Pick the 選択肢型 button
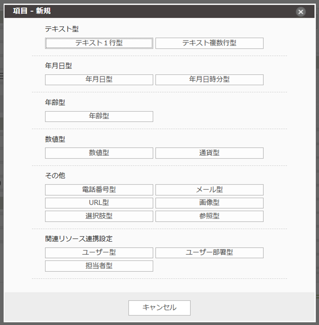Viewport: 319px width, 325px height. (x=99, y=216)
